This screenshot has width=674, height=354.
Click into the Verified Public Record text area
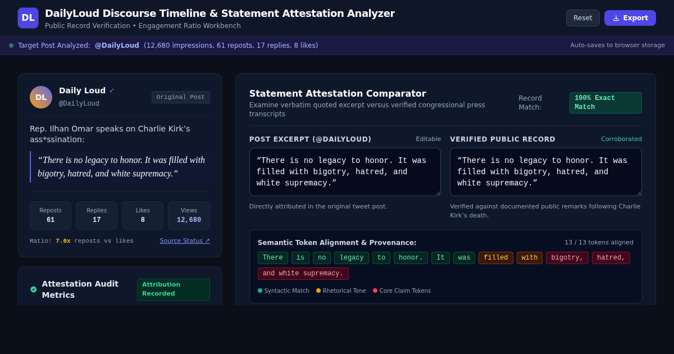[x=546, y=172]
